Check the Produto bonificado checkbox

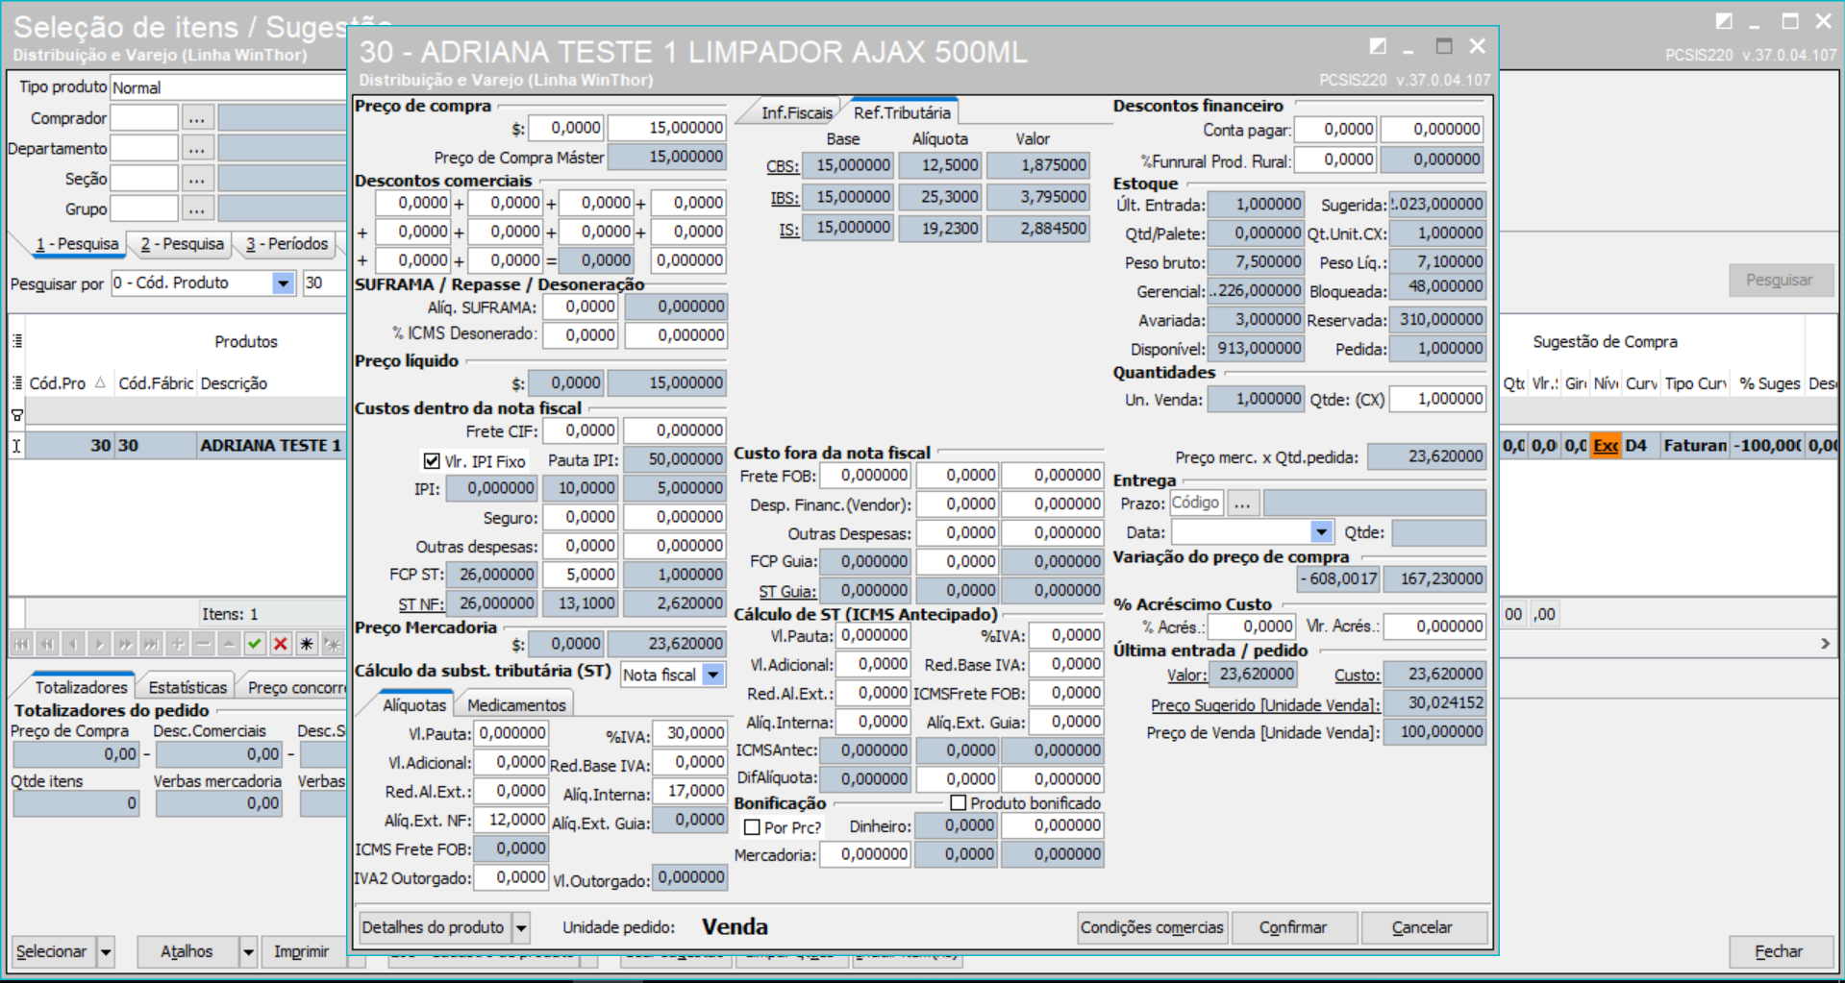(958, 802)
